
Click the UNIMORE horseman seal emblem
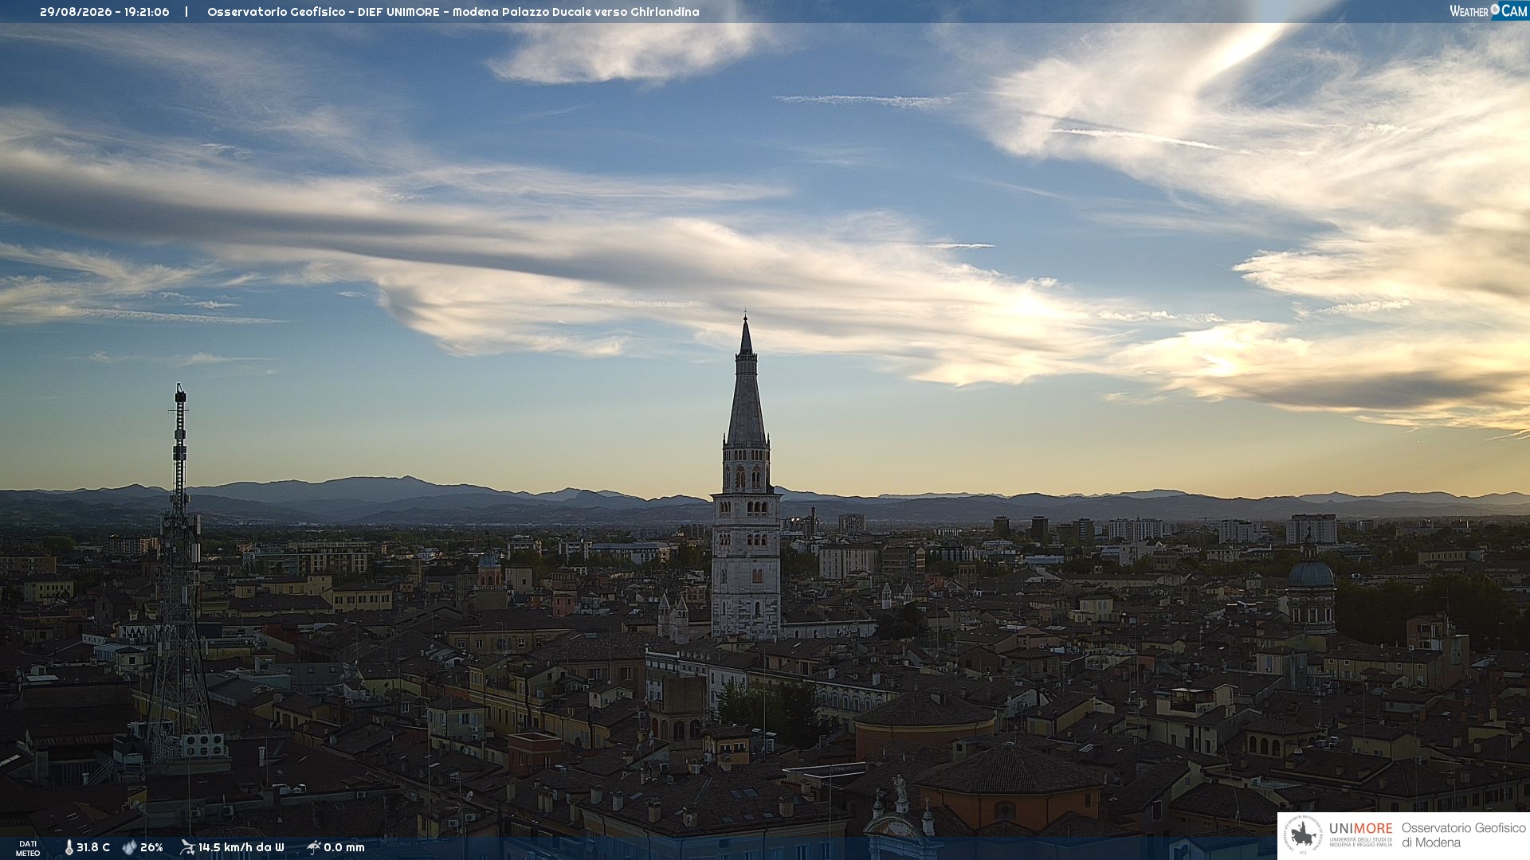[x=1304, y=835]
